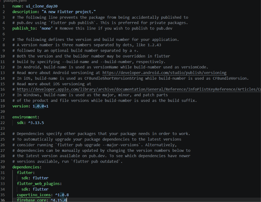The height and width of the screenshot is (202, 261).
Task: Click the comment about versionName and versionCode
Action: click(110, 67)
